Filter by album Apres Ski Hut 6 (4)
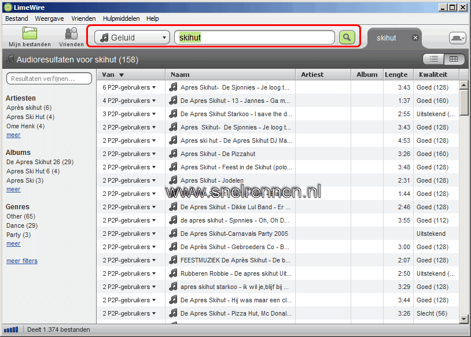471x337 pixels. tap(33, 171)
